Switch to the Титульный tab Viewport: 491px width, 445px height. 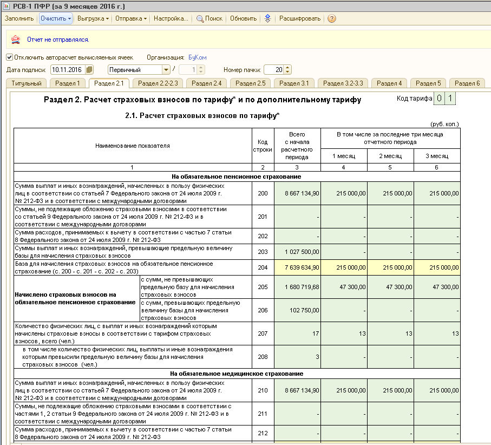point(27,83)
